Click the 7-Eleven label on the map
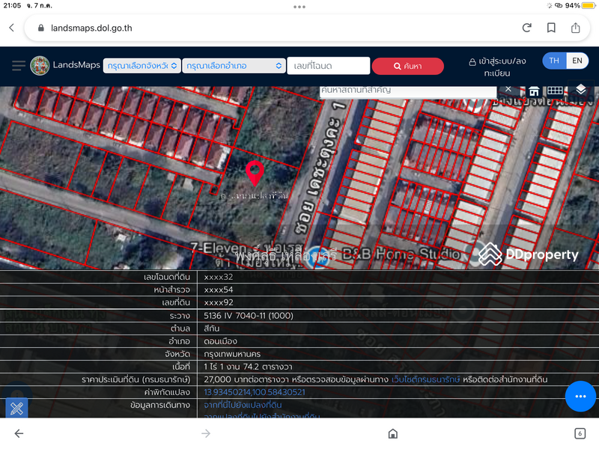The width and height of the screenshot is (599, 449). click(x=218, y=248)
